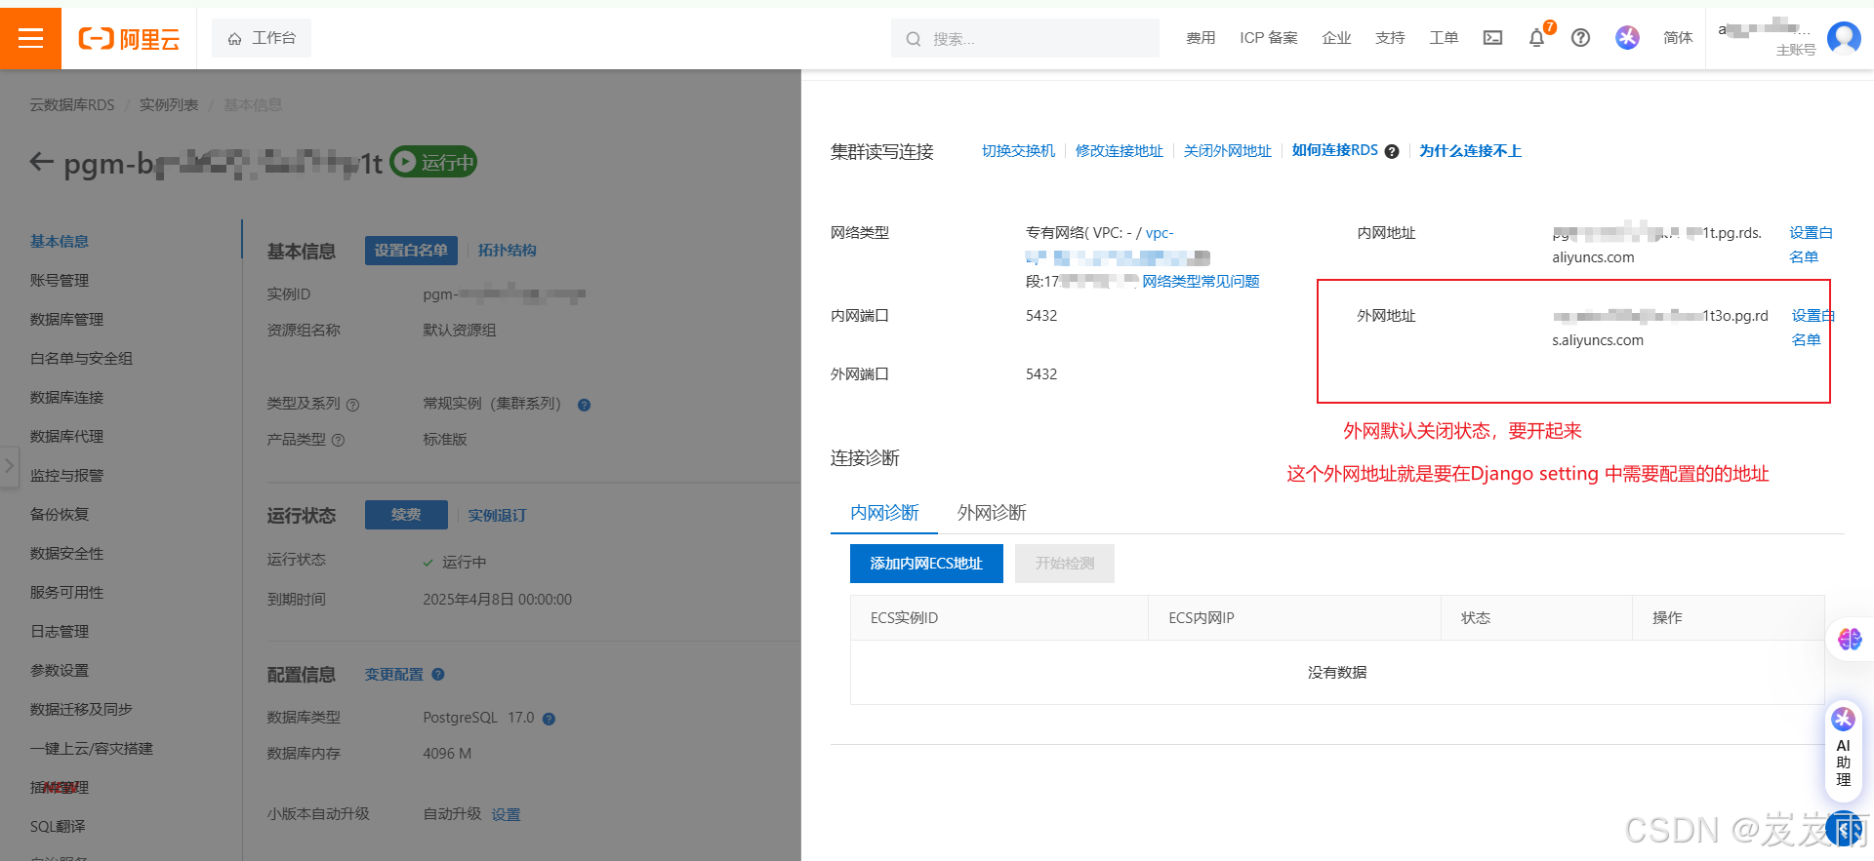Image resolution: width=1874 pixels, height=861 pixels.
Task: Select 白名单与安全组 in the sidebar
Action: (x=81, y=358)
